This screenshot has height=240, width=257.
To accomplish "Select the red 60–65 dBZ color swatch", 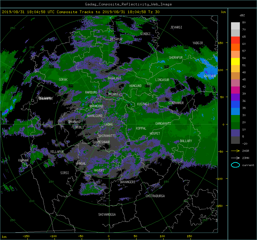I will 235,40.
